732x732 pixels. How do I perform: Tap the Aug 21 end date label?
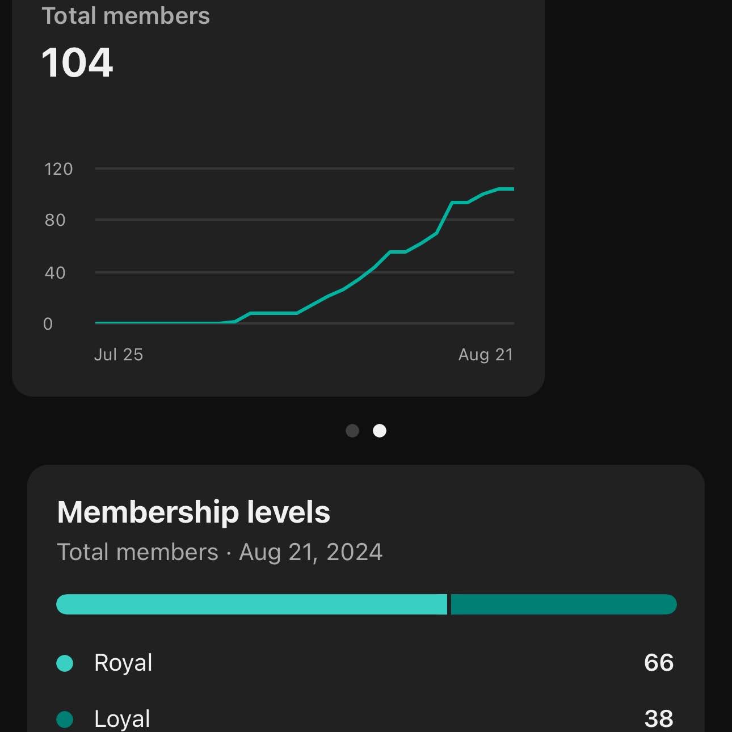(x=486, y=355)
